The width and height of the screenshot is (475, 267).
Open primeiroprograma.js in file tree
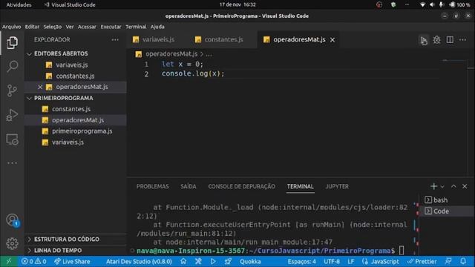coord(75,131)
